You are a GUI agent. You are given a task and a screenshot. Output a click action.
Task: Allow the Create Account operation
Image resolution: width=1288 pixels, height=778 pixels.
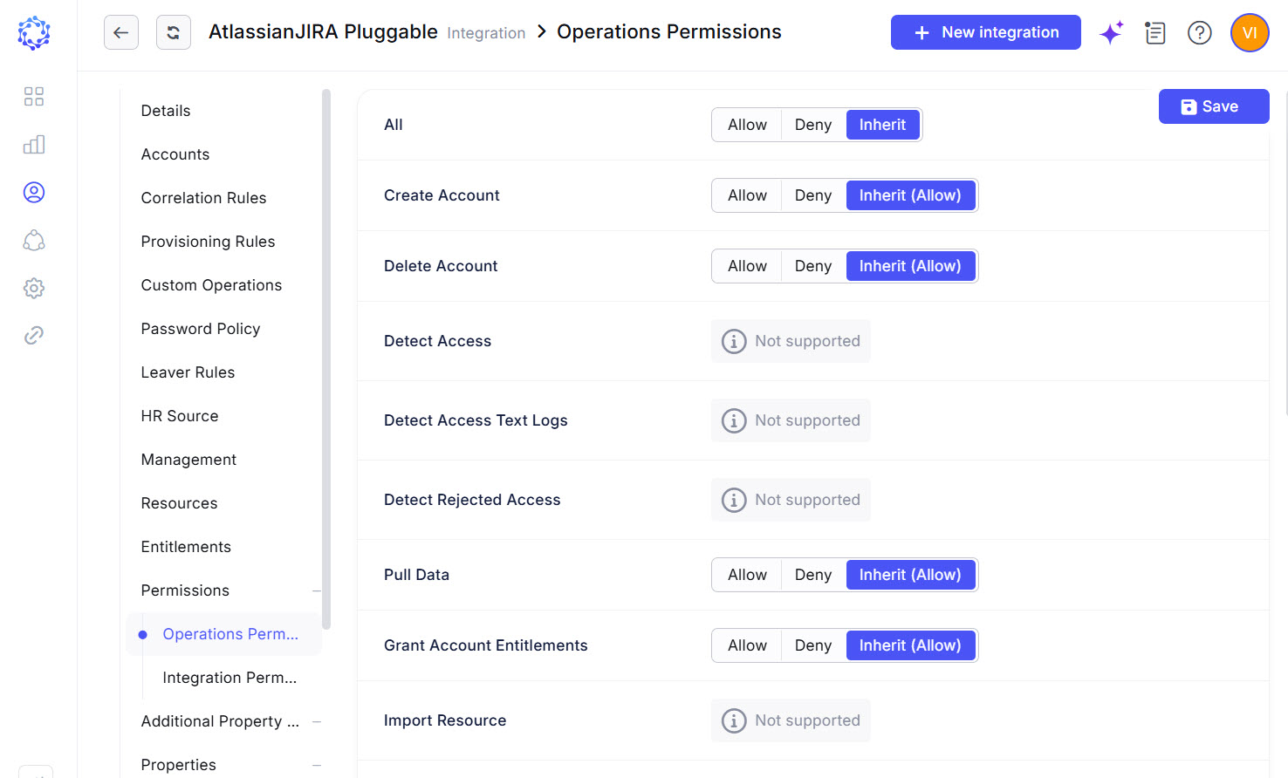point(747,195)
